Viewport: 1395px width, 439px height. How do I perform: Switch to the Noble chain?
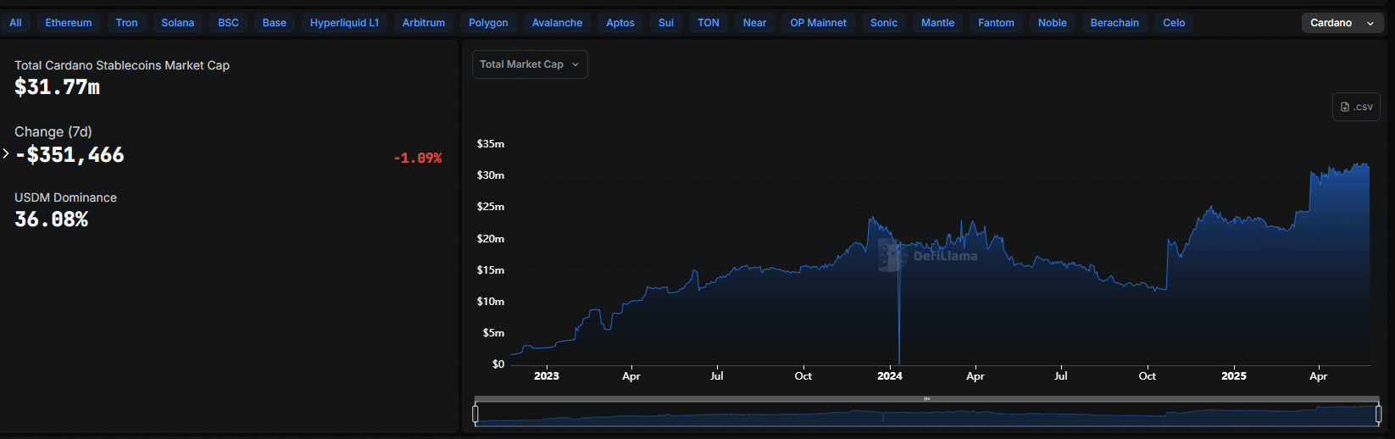pyautogui.click(x=1053, y=23)
